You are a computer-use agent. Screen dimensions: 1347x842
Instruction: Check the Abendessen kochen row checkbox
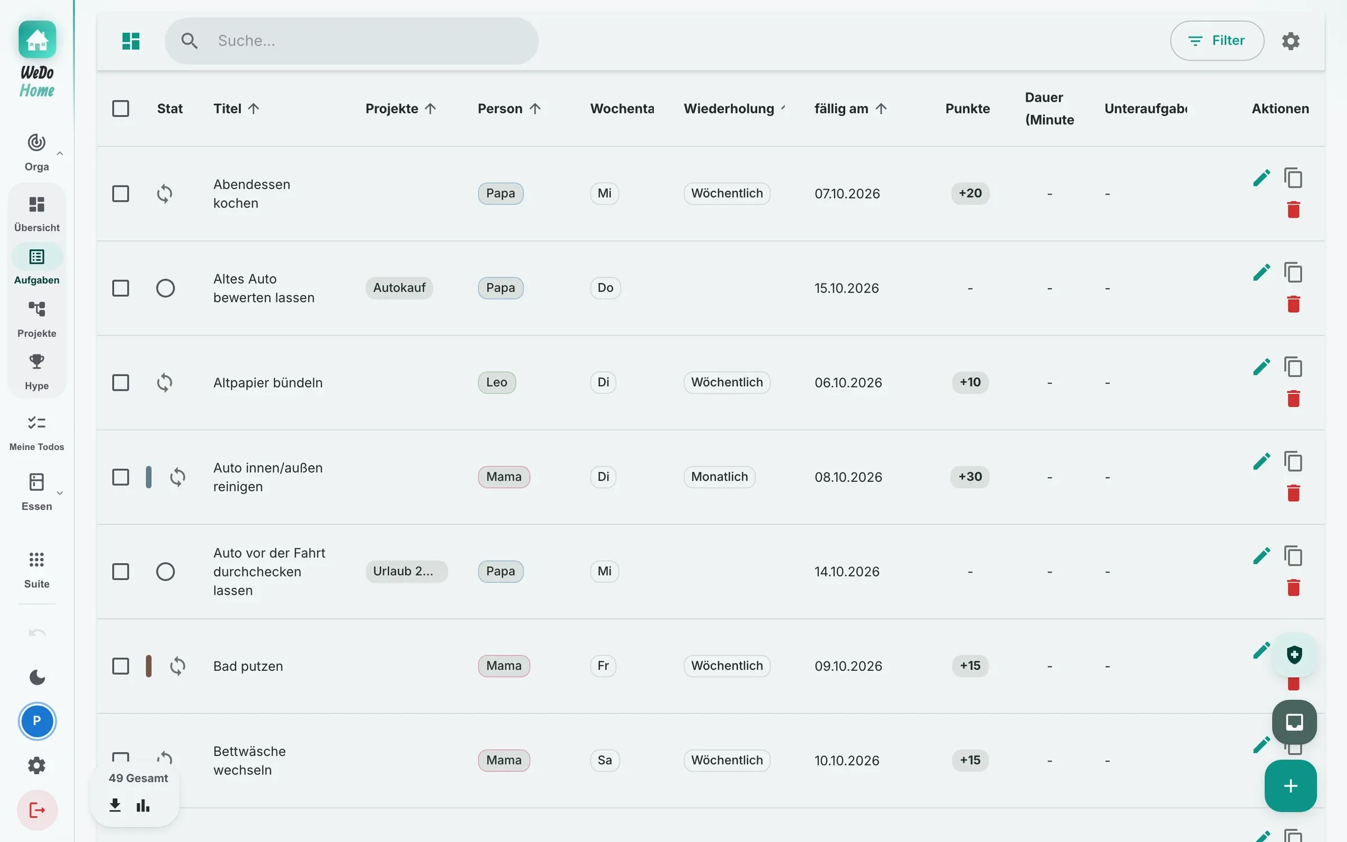tap(121, 194)
